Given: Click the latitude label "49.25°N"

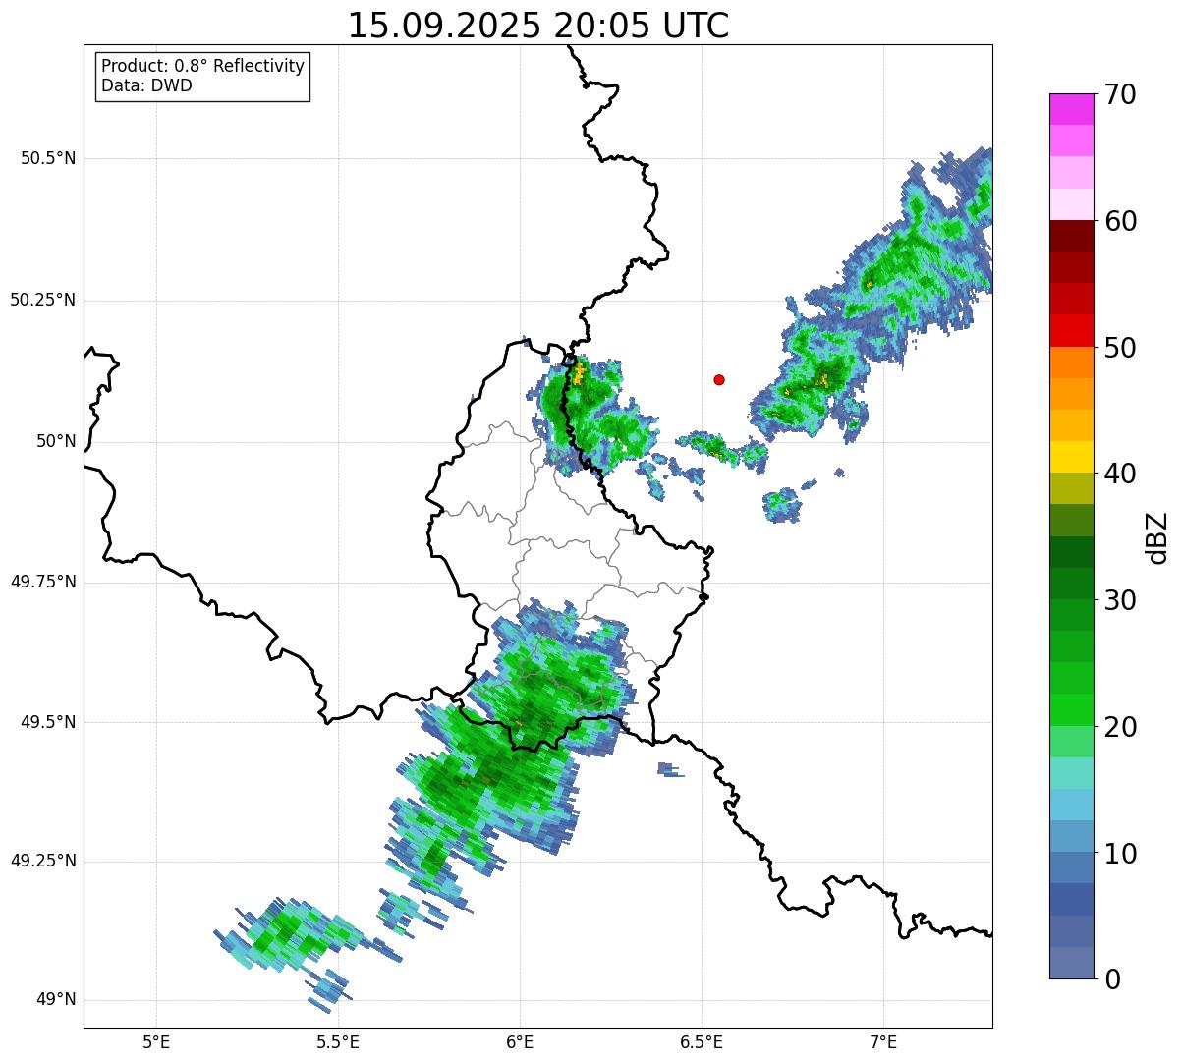Looking at the screenshot, I should [42, 861].
